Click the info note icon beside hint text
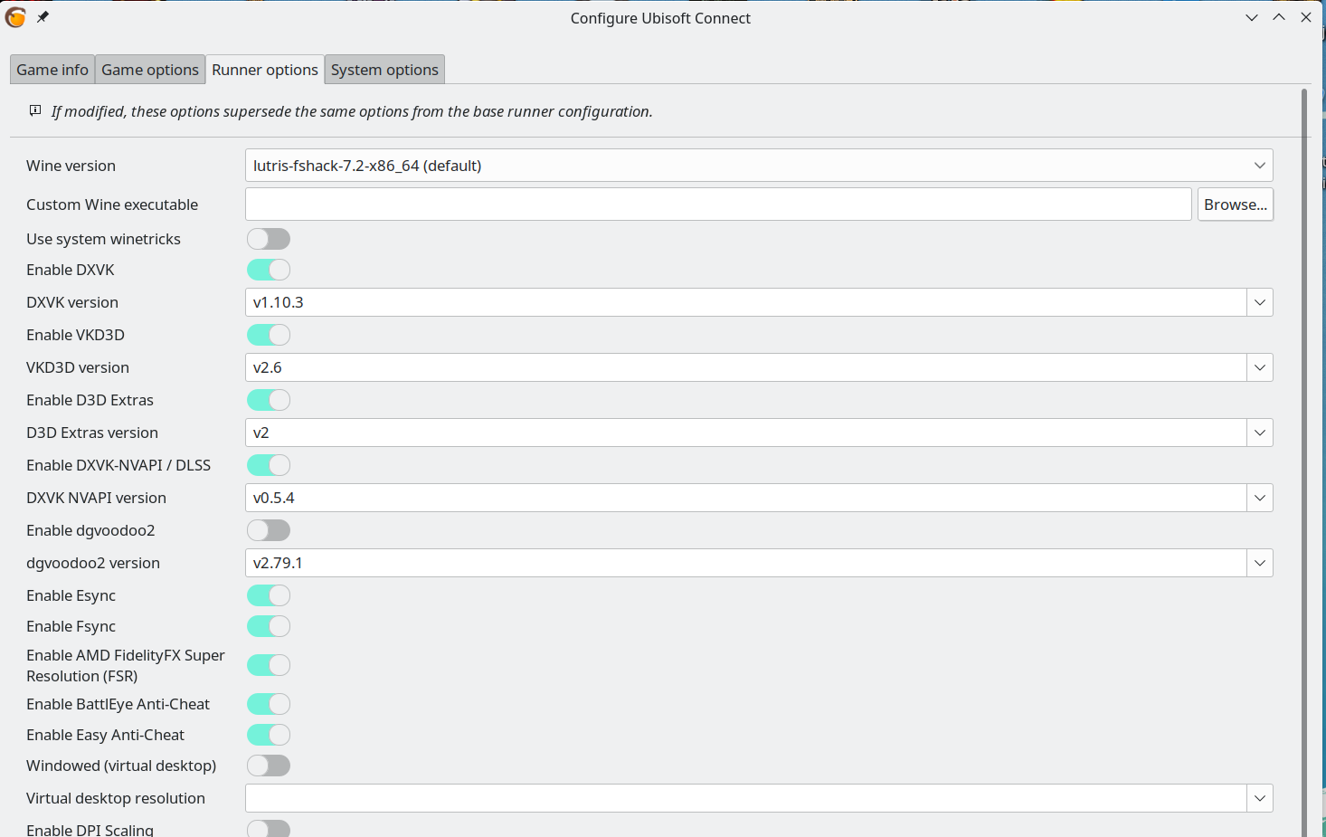Image resolution: width=1326 pixels, height=837 pixels. pos(35,110)
